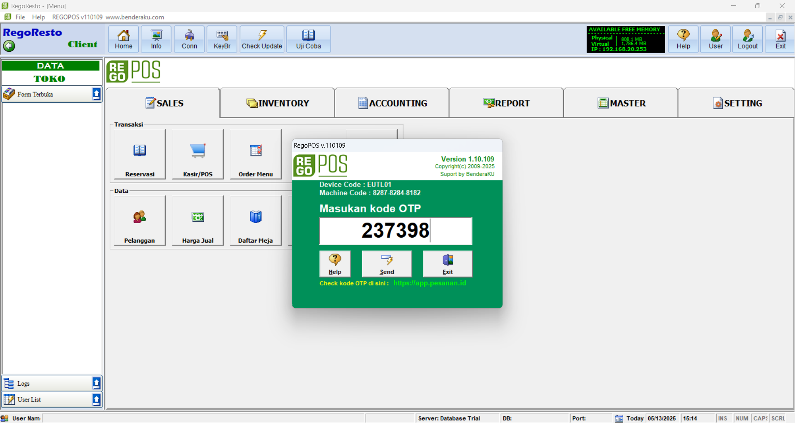Open the File menu

pyautogui.click(x=20, y=17)
